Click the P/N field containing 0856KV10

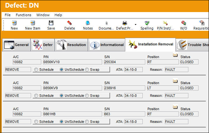coord(73,62)
